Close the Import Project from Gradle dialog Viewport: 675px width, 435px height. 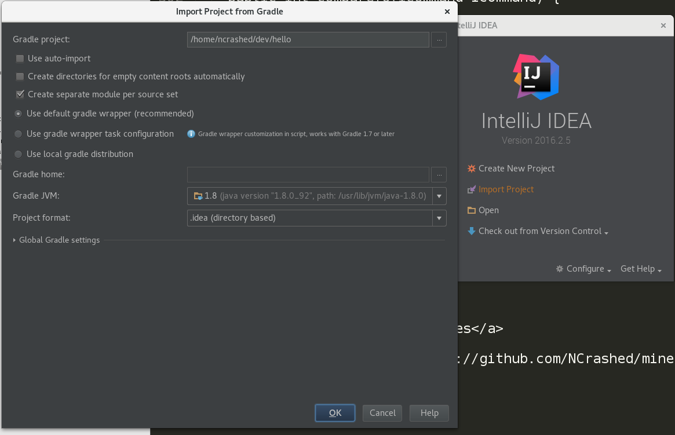(x=447, y=12)
